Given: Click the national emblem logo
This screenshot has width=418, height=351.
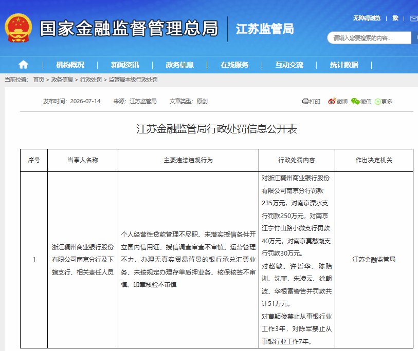Looking at the screenshot, I should (x=18, y=28).
